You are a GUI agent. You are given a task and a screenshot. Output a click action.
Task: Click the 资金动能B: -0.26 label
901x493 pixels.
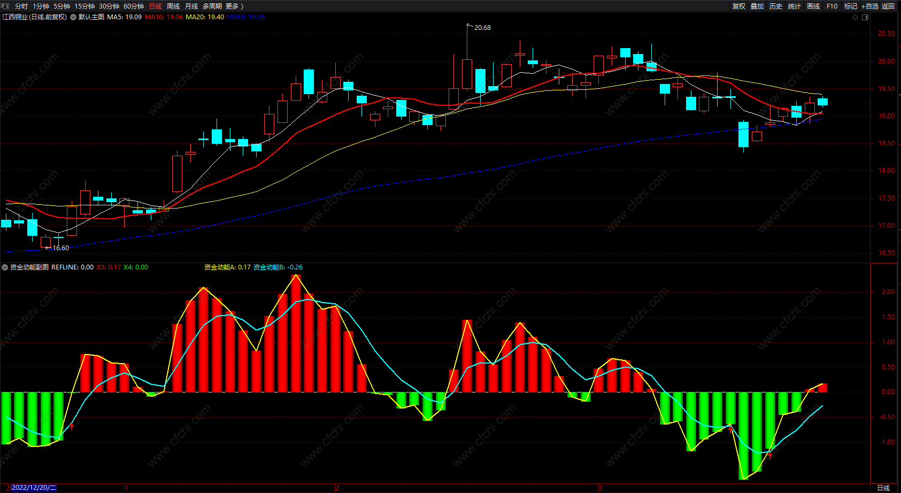(278, 267)
